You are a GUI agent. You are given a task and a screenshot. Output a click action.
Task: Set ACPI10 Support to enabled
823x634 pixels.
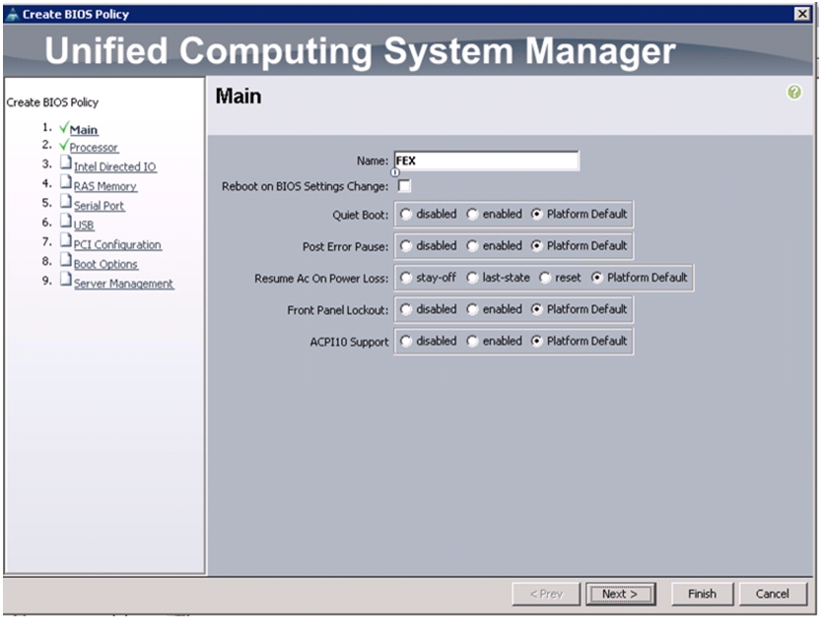point(472,342)
